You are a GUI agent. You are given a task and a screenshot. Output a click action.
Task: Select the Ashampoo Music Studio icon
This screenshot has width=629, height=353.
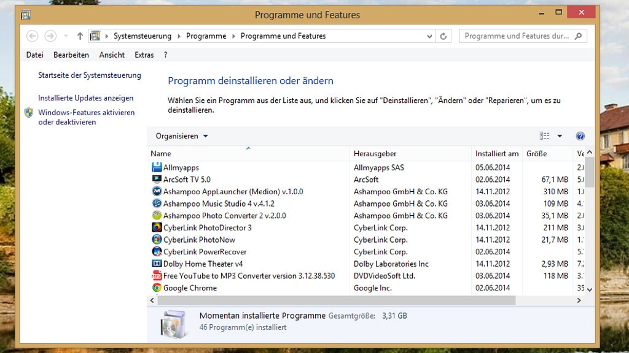click(x=155, y=203)
